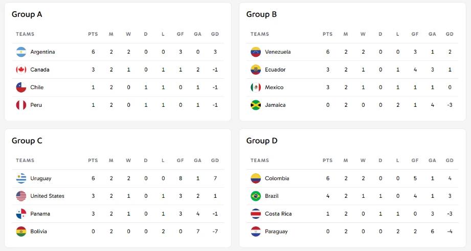Select the Costa Rica team name

pyautogui.click(x=278, y=214)
